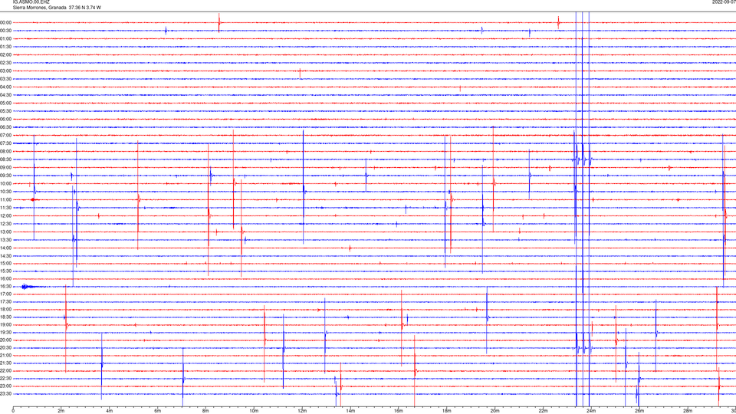Select the 16:30 trace time label
Screen dimensions: 736x414
pos(5,286)
